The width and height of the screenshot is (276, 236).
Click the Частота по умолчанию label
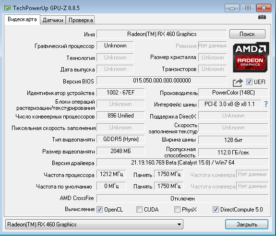(64, 187)
